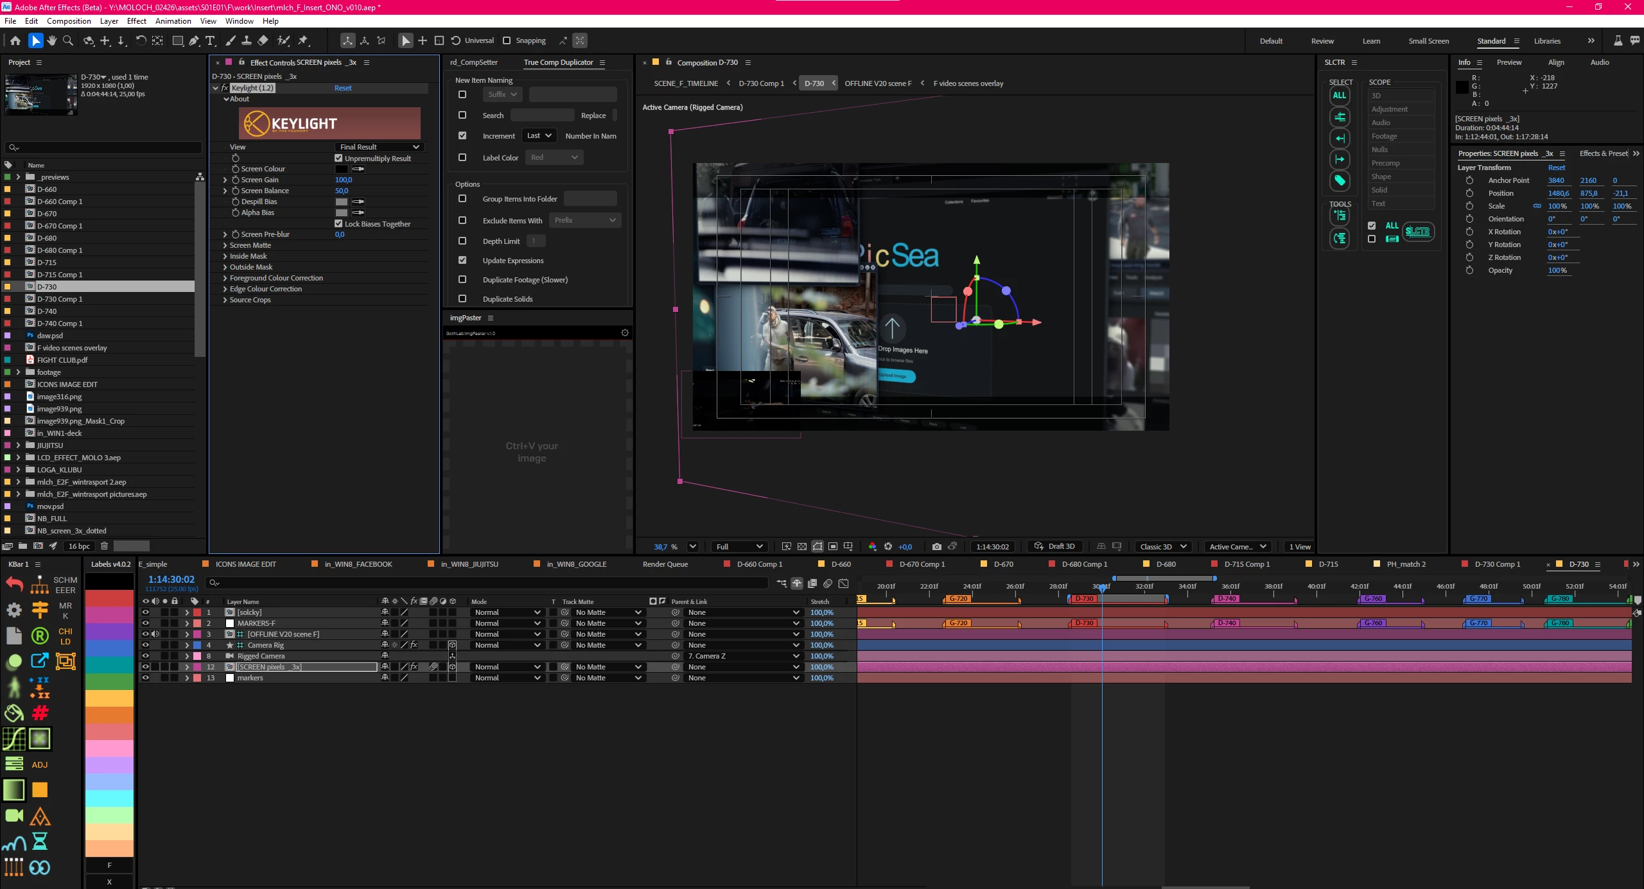Click ALL button in SLCTR select
The width and height of the screenshot is (1644, 889).
click(1340, 96)
